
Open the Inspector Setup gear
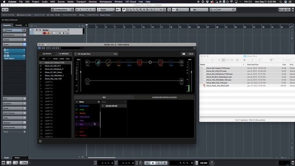24,132
